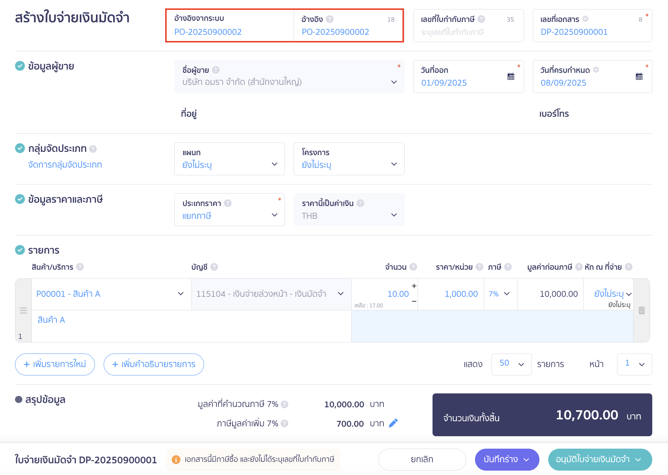Expand the โครงการ project dropdown
668x475 pixels.
click(x=349, y=159)
